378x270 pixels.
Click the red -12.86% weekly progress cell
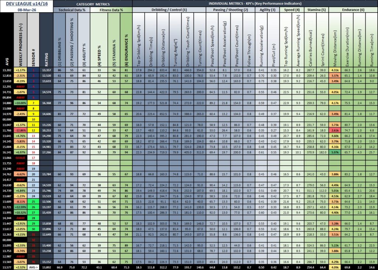(20, 130)
